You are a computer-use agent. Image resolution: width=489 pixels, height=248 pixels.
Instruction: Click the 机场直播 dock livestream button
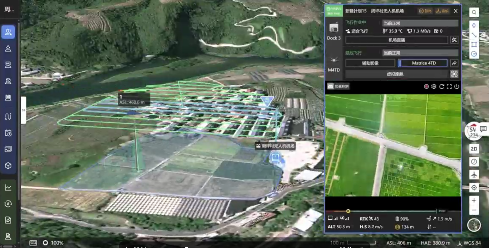[x=396, y=40]
